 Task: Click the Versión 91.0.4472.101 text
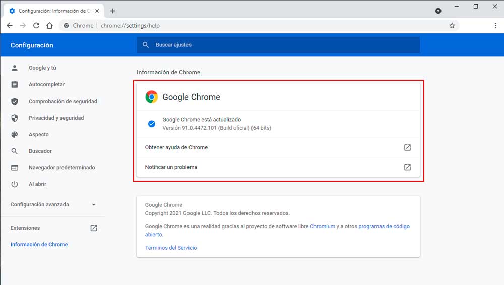click(217, 128)
